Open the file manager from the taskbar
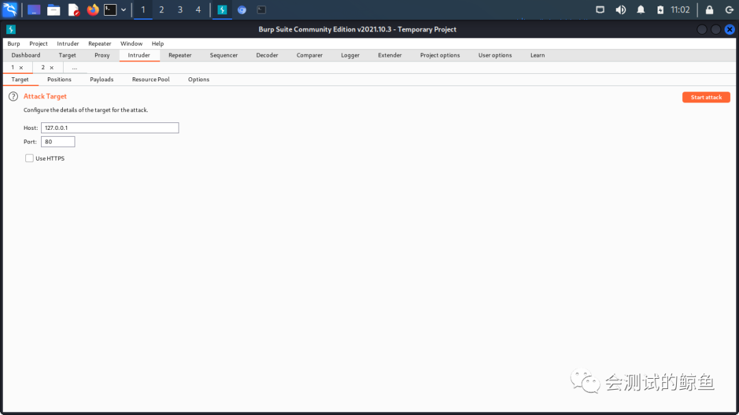 (54, 10)
